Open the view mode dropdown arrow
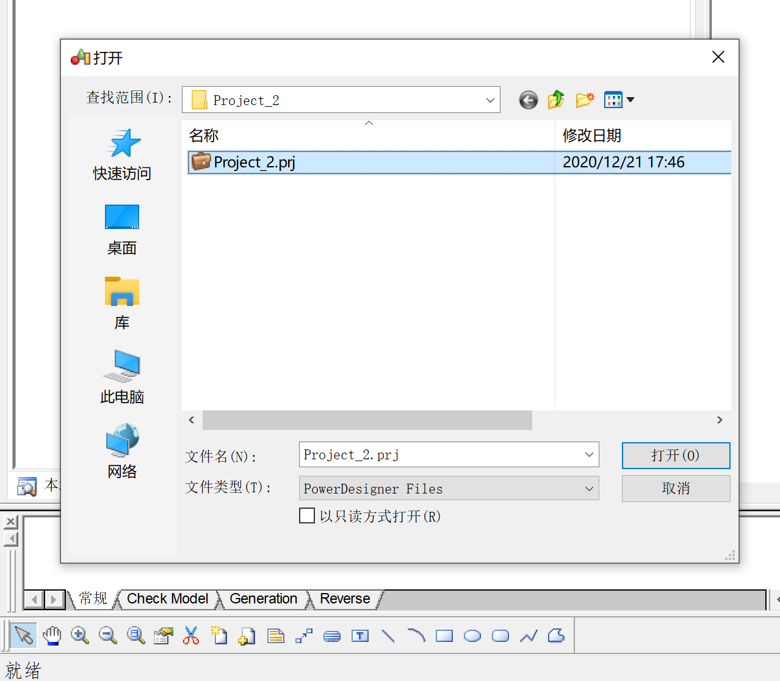 (630, 100)
